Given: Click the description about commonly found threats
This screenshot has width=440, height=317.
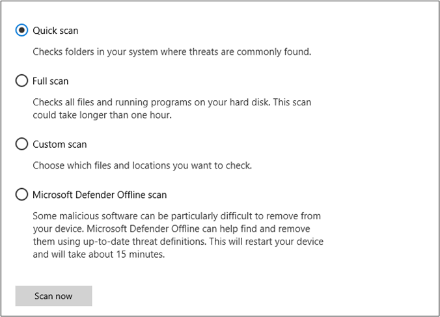Looking at the screenshot, I should coord(172,51).
